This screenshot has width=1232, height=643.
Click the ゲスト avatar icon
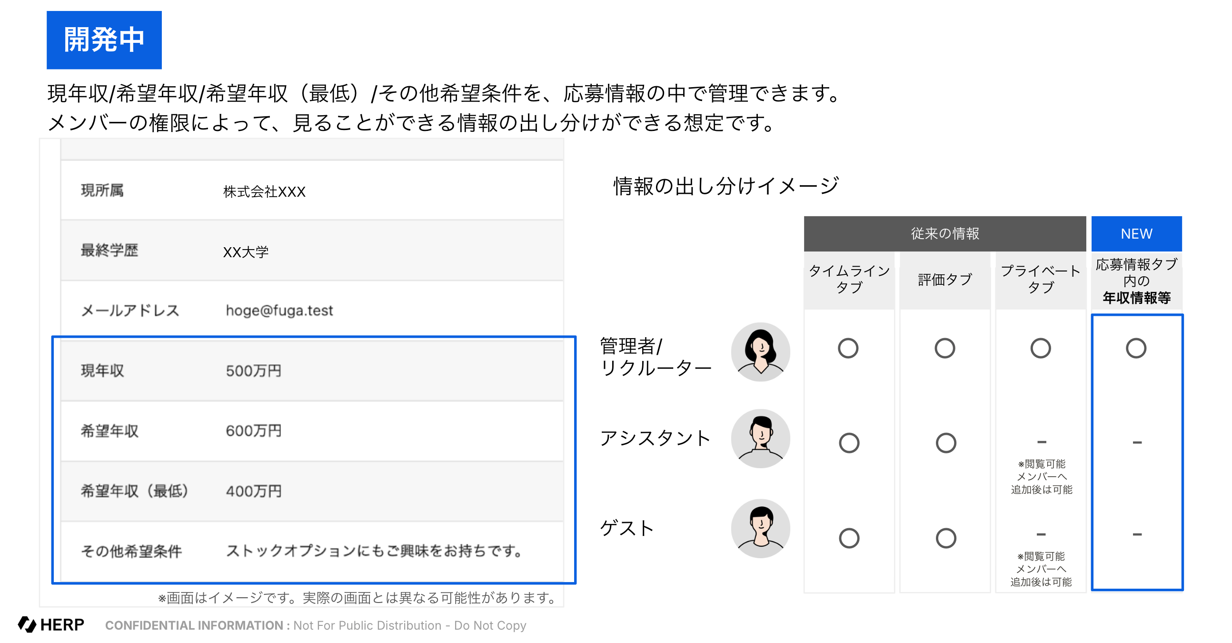[x=760, y=528]
